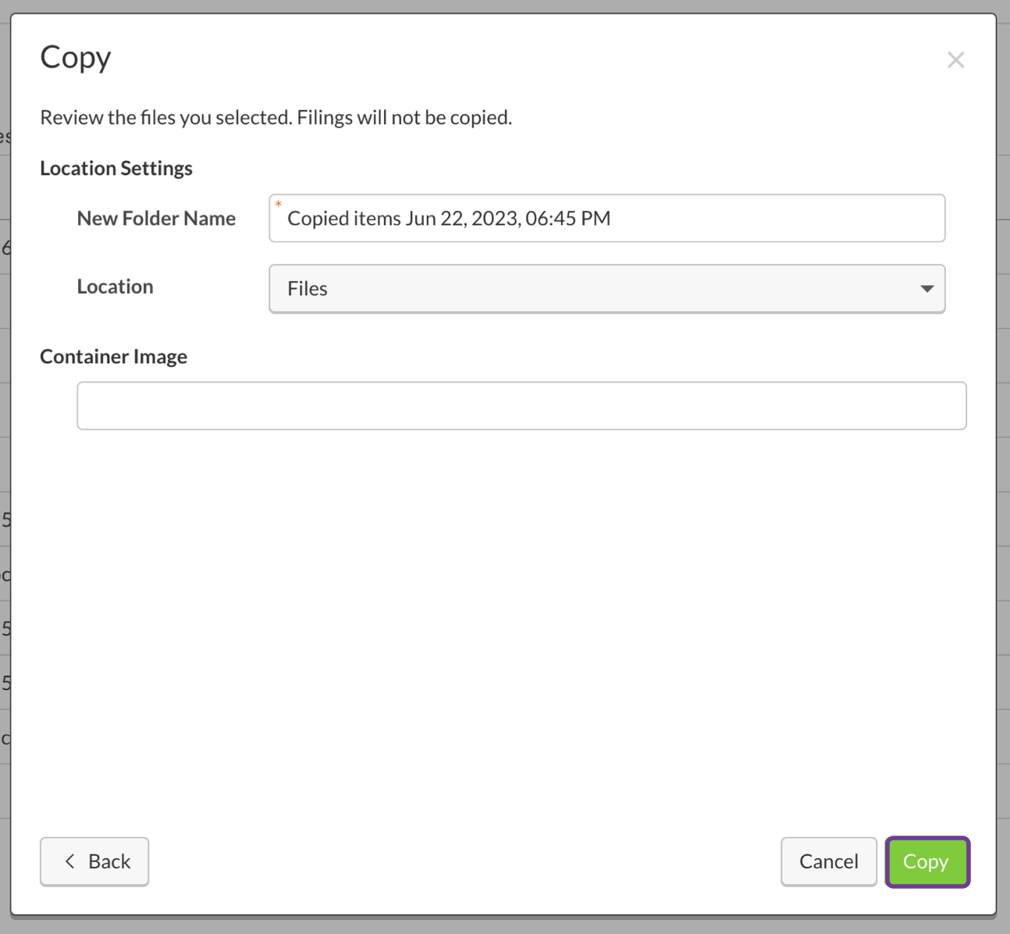
Task: Cancel the copy operation
Action: coord(828,861)
